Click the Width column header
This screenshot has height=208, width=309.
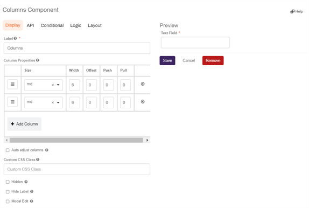(x=74, y=70)
